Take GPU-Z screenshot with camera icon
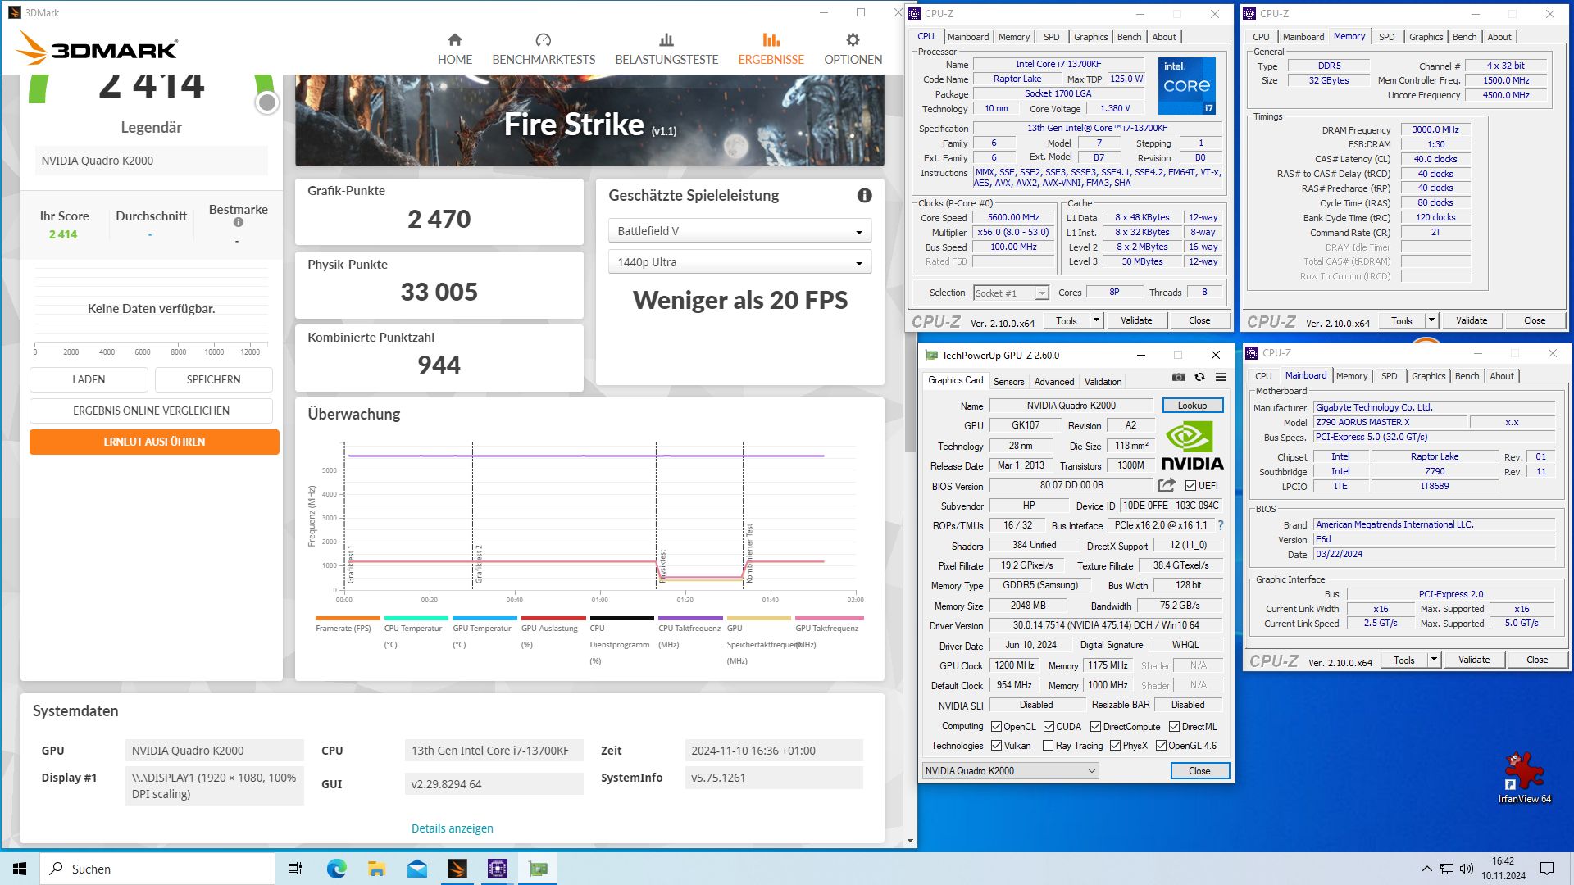Screen dimensions: 1574x885 [x=1178, y=377]
